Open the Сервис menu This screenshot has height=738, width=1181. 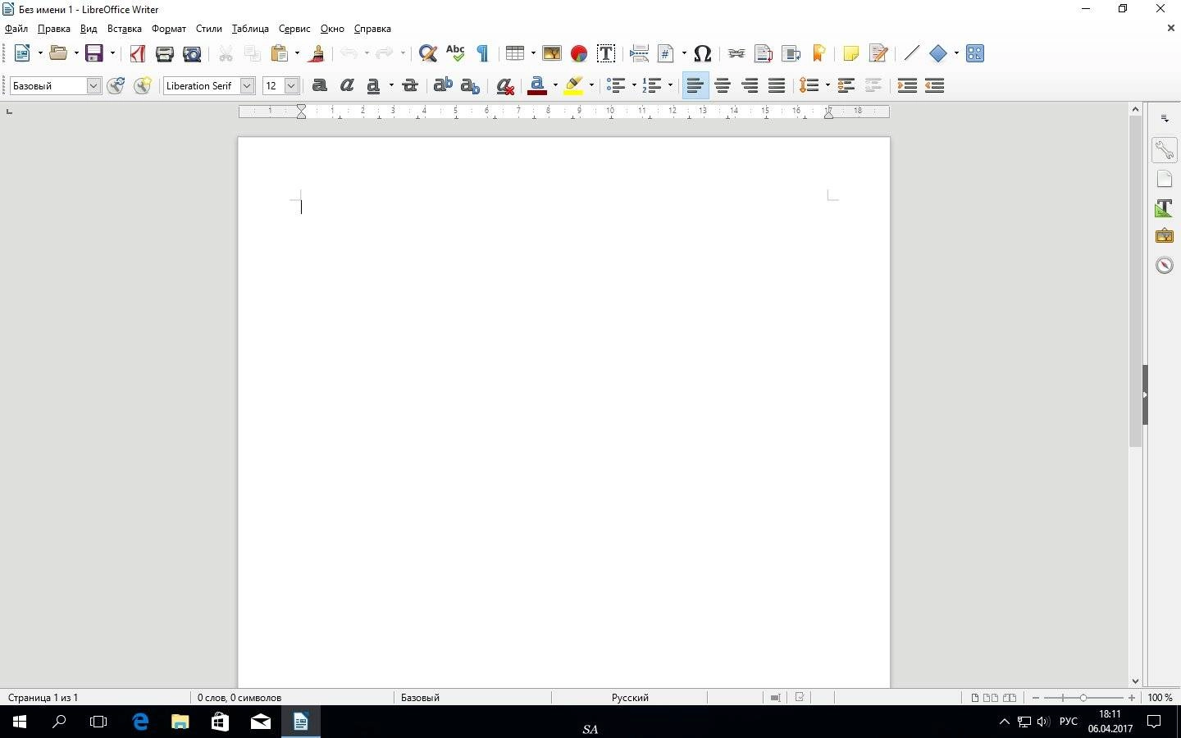click(x=294, y=29)
